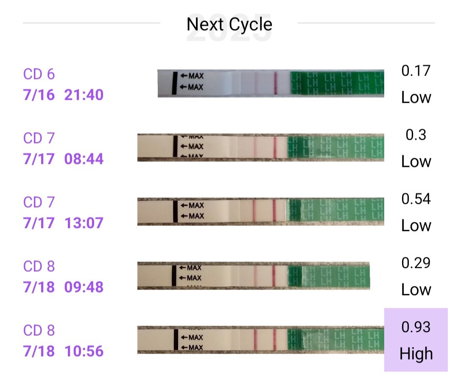This screenshot has width=458, height=389.
Task: Tap the Low label under 0.17
Action: [416, 98]
